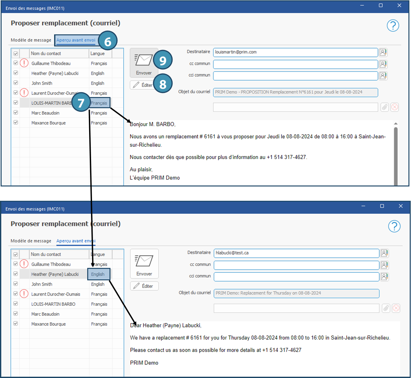Open Modèle de message tab in lower window
The image size is (411, 378).
click(x=31, y=241)
